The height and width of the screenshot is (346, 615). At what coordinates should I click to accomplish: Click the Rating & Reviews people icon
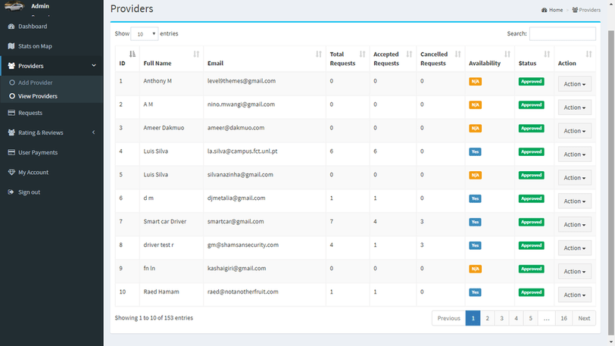pos(11,132)
